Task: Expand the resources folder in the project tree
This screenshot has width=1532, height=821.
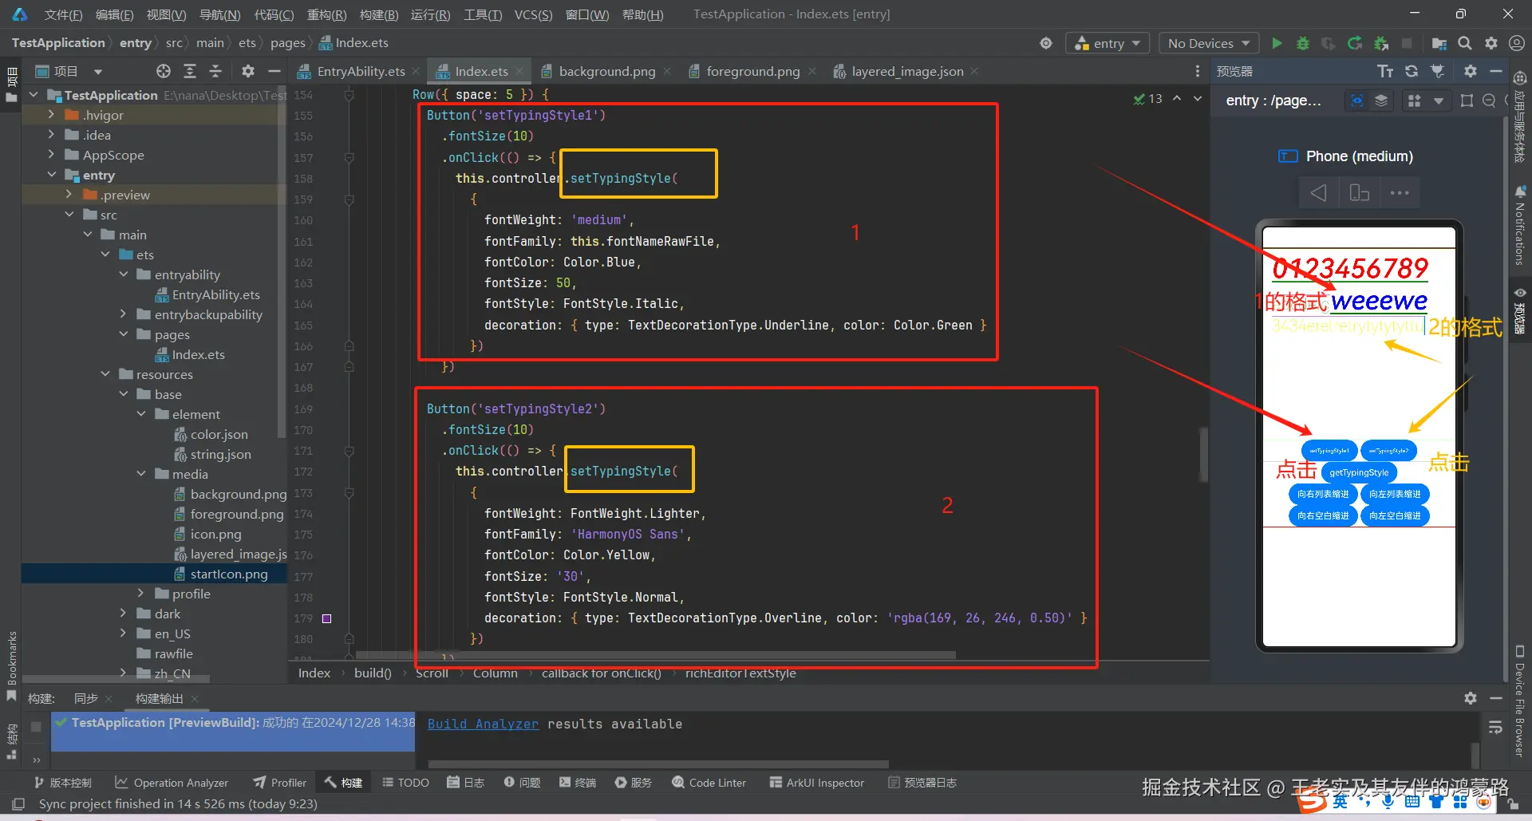Action: (x=105, y=374)
